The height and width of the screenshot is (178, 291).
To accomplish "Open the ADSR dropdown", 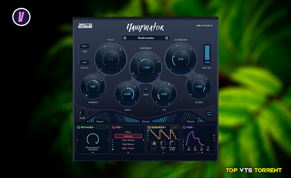I will point(190,127).
